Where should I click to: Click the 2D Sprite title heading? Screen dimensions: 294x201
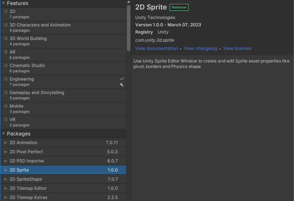[x=151, y=7]
